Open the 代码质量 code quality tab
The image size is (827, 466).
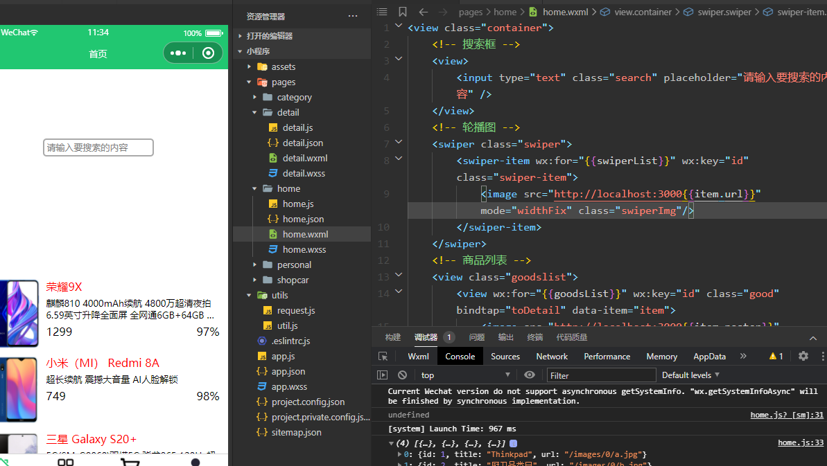click(x=572, y=337)
